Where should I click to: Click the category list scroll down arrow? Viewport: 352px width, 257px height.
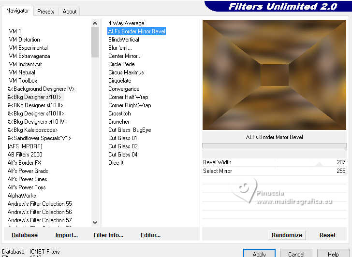pyautogui.click(x=95, y=223)
